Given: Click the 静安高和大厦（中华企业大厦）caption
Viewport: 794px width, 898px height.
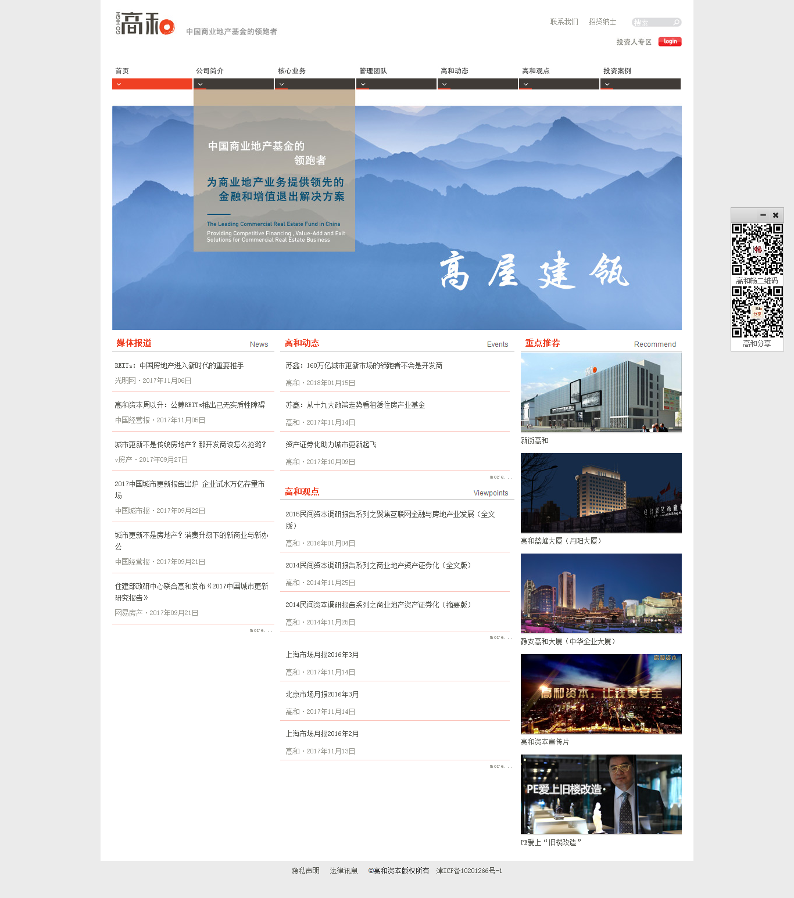Looking at the screenshot, I should tap(570, 641).
